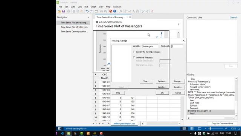Open the notification center icon
Viewport: 241px width, 136px height.
click(235, 133)
